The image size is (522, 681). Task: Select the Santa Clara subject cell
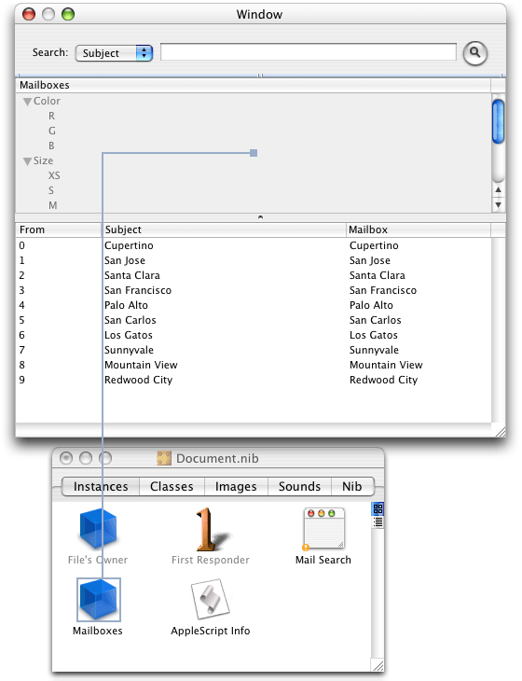[x=132, y=275]
